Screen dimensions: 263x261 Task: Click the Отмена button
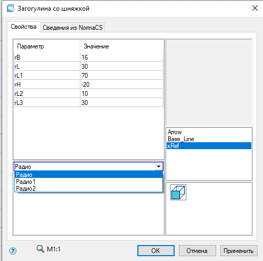(x=197, y=251)
